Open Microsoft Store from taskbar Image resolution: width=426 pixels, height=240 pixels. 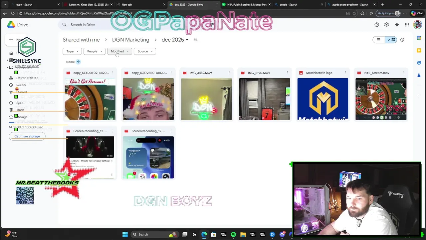214,234
